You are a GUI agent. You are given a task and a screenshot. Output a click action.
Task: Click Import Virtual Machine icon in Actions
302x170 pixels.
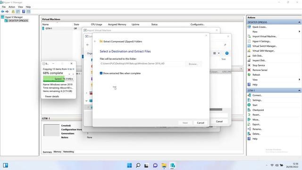pos(249,36)
